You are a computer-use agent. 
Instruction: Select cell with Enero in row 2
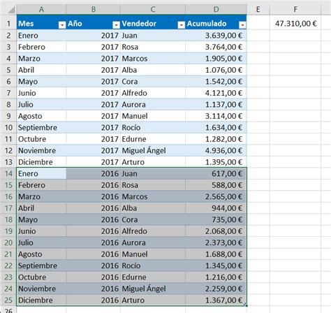tap(41, 36)
